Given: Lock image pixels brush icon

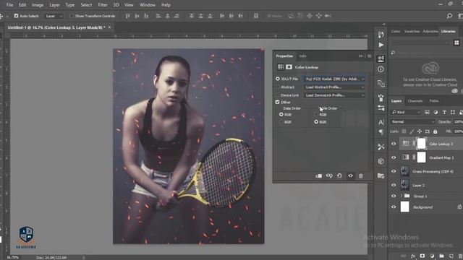Looking at the screenshot, I should (412, 131).
